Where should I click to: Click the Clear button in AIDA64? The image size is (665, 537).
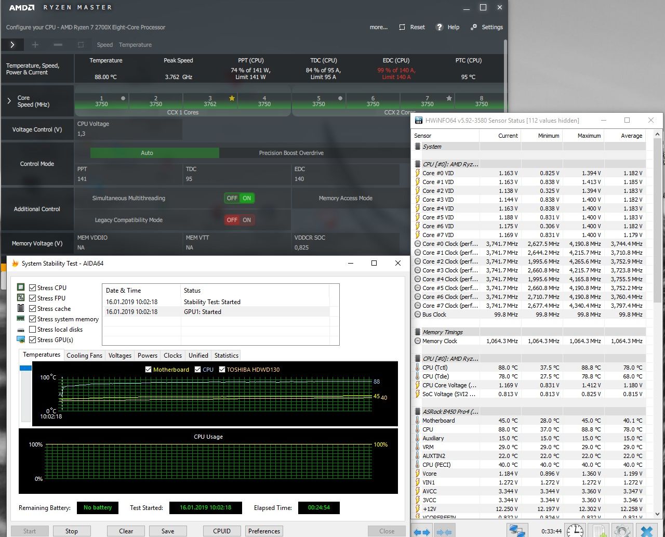pos(126,531)
